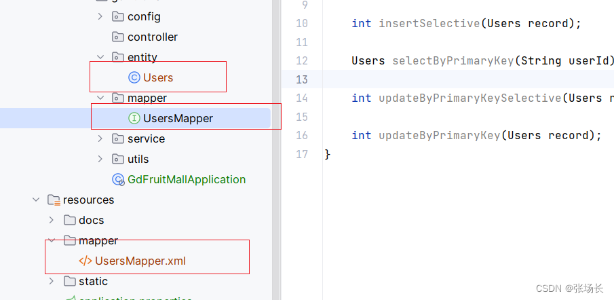The width and height of the screenshot is (614, 300).
Task: Collapse the entity package chevron
Action: point(100,57)
